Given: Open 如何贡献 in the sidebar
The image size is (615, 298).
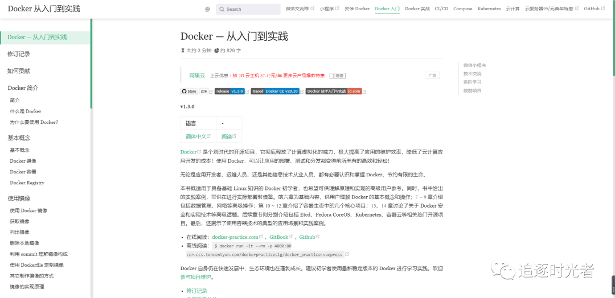Looking at the screenshot, I should click(19, 71).
